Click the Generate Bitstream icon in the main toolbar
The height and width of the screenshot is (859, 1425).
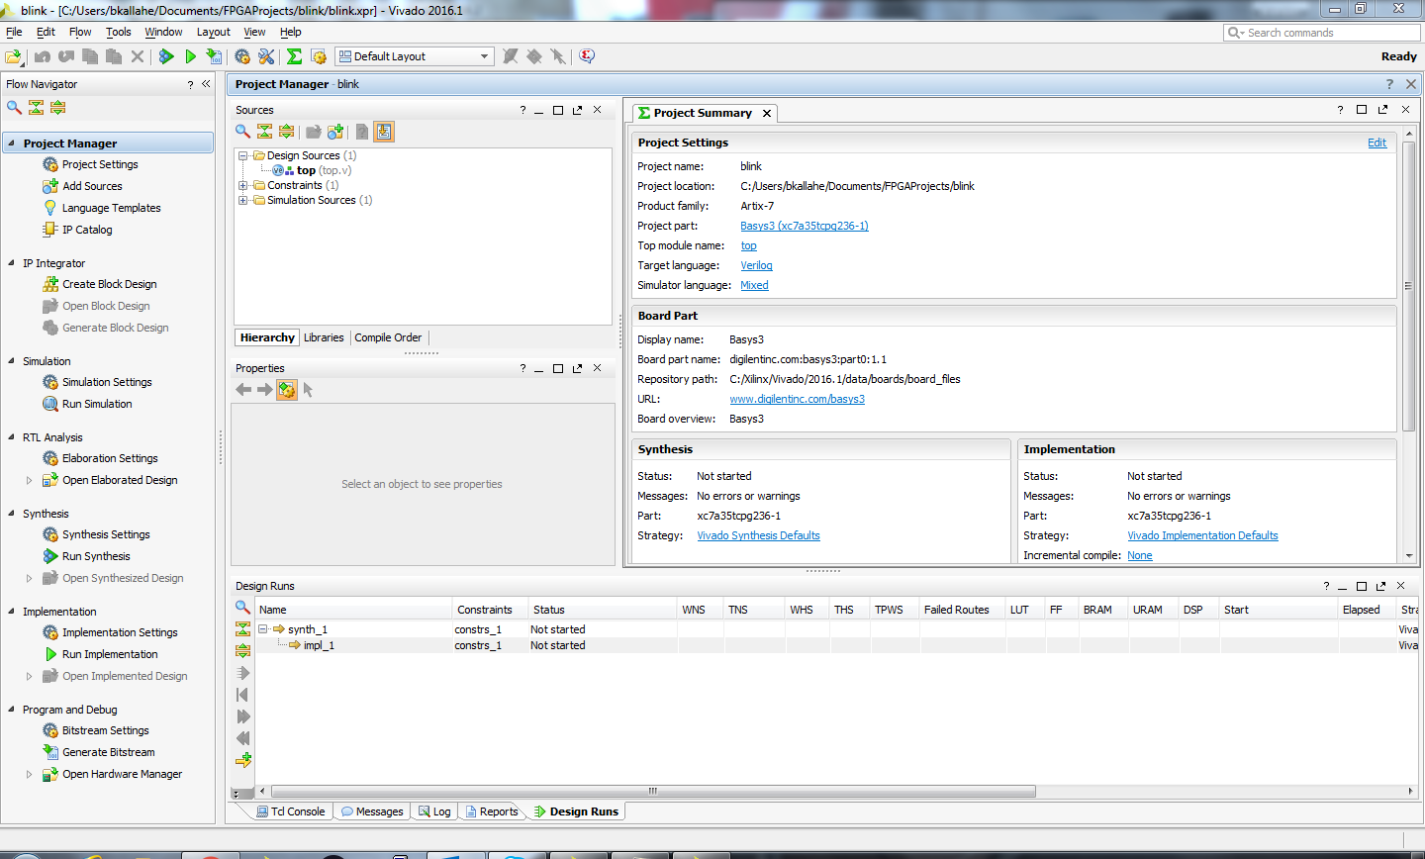[x=214, y=56]
